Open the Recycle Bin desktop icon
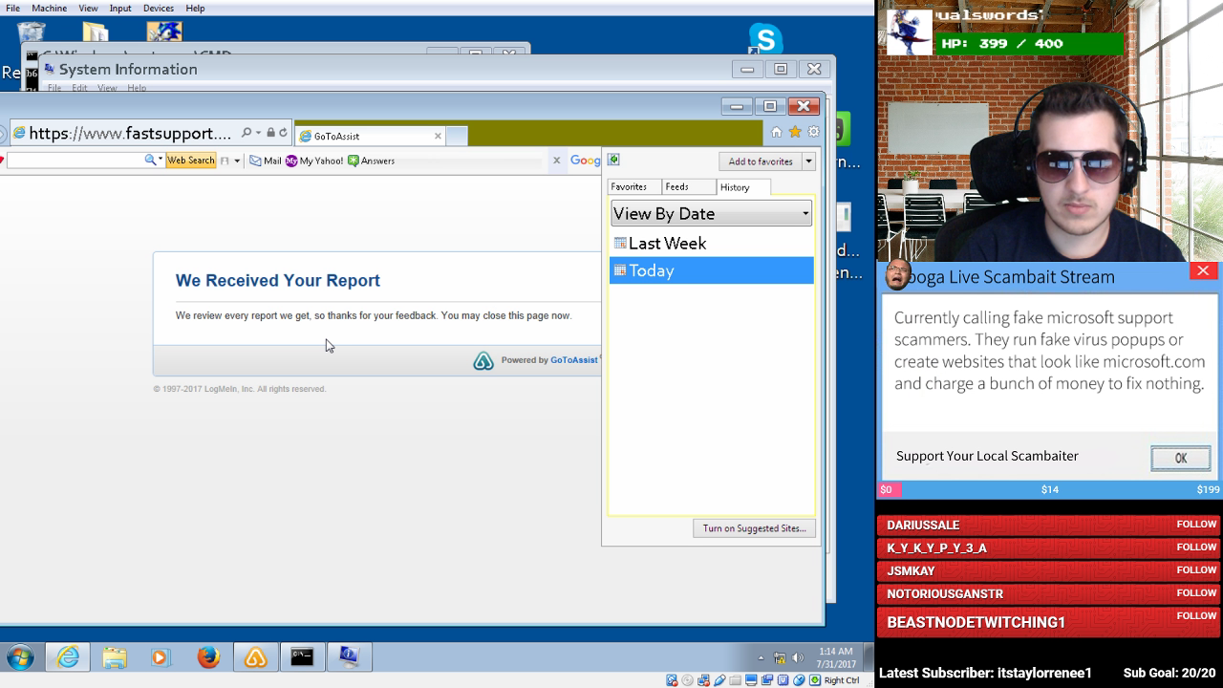The image size is (1223, 688). 31,34
